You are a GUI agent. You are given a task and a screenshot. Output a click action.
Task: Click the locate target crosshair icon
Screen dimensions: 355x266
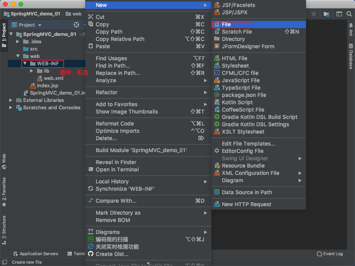pos(76,25)
